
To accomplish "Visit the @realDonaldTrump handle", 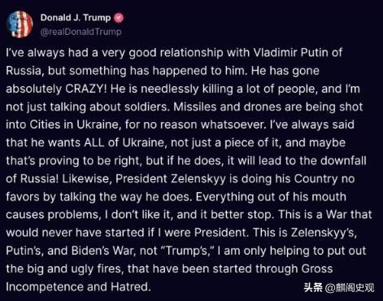I will coord(81,32).
